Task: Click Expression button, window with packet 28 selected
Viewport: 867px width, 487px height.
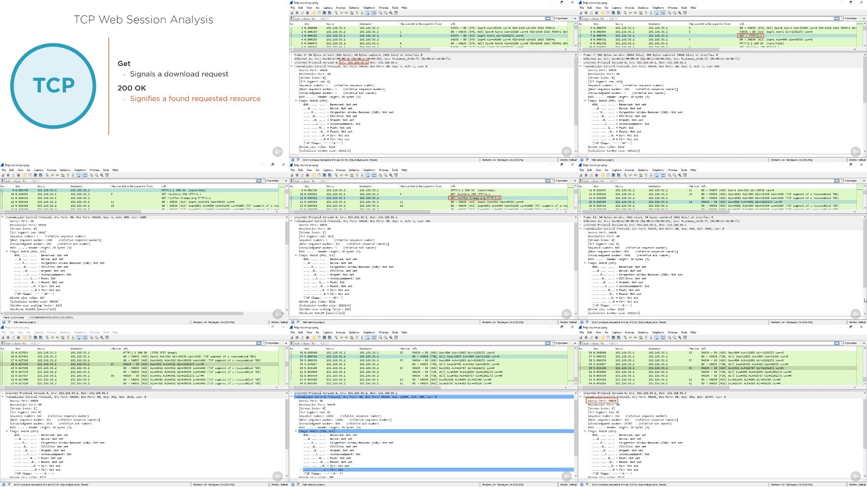Action: coord(273,343)
